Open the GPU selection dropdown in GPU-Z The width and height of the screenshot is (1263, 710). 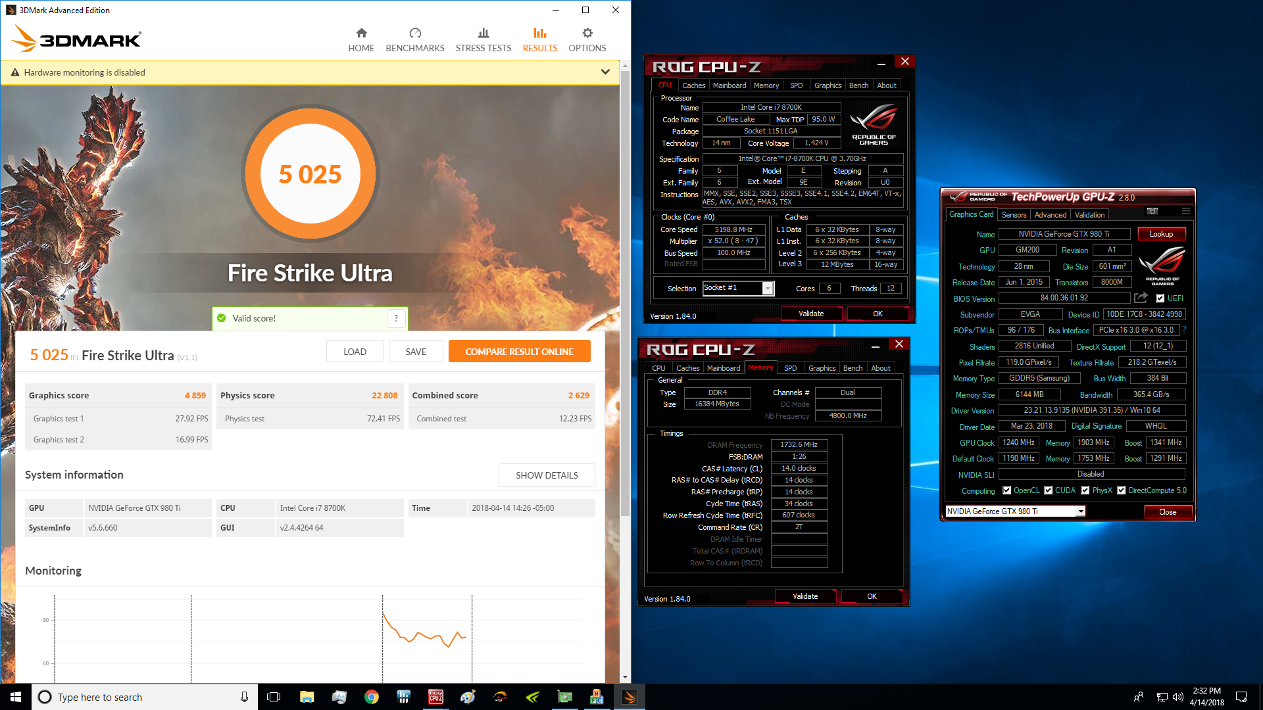click(x=1080, y=511)
